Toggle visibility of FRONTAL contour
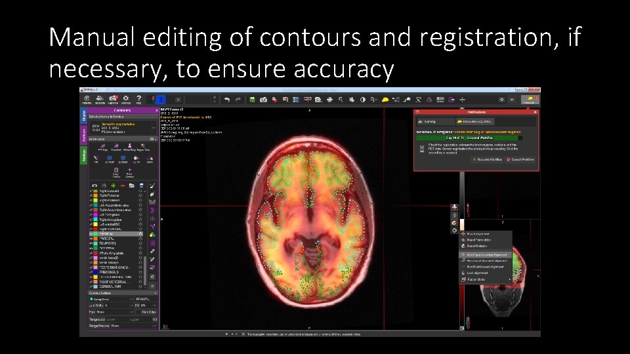 point(91,233)
